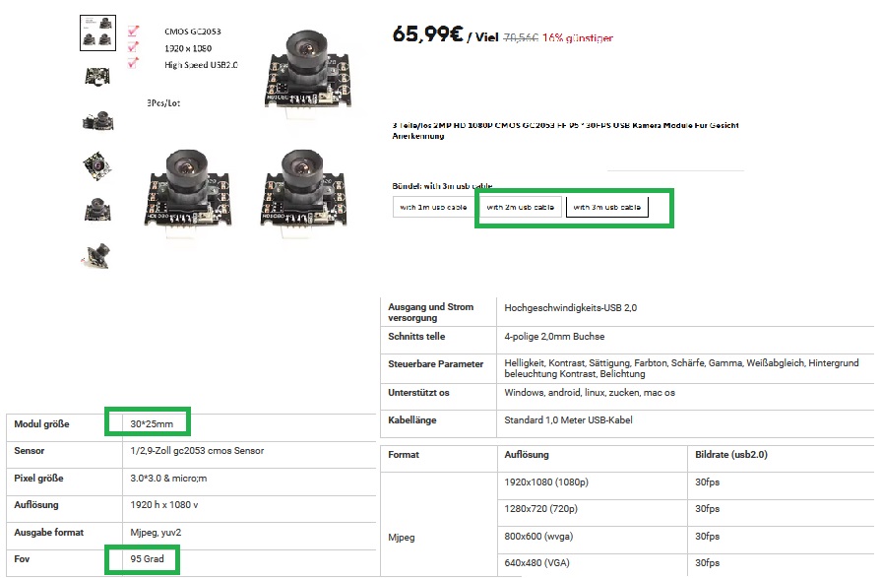
Task: Click the 'Unterstützt os' row label
Action: pyautogui.click(x=418, y=393)
